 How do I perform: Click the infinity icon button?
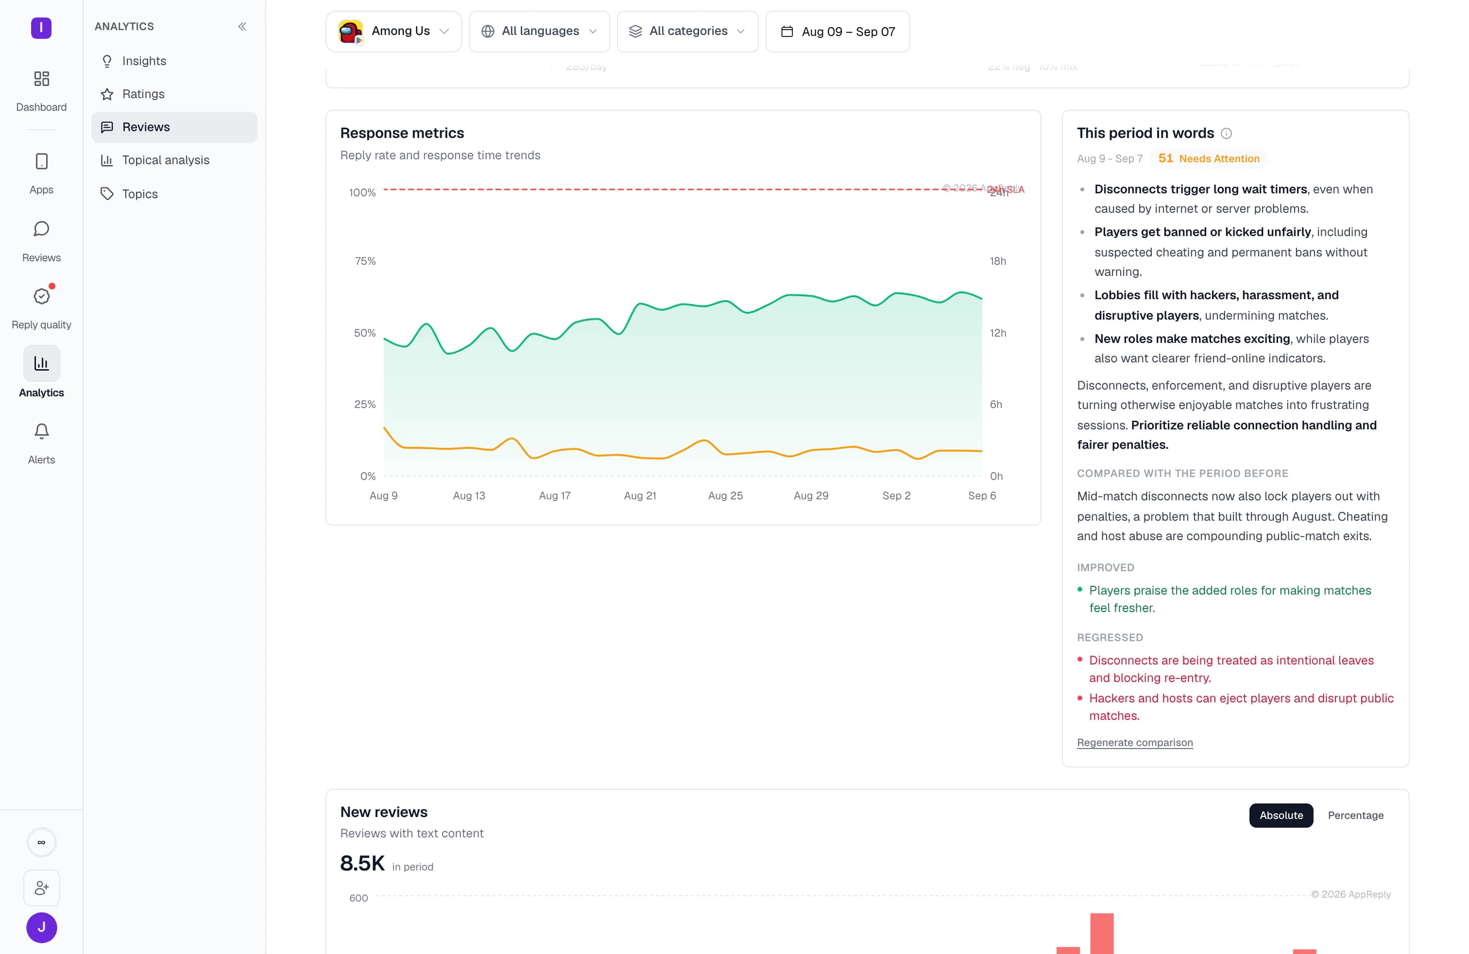[41, 842]
